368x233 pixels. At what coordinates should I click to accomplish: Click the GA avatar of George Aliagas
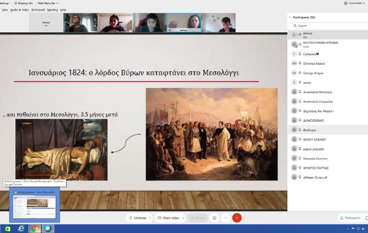pos(294,73)
